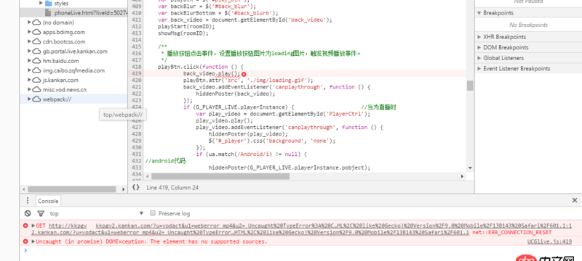Click line number 419 in the gutter
Image resolution: width=582 pixels, height=261 pixels.
point(137,73)
